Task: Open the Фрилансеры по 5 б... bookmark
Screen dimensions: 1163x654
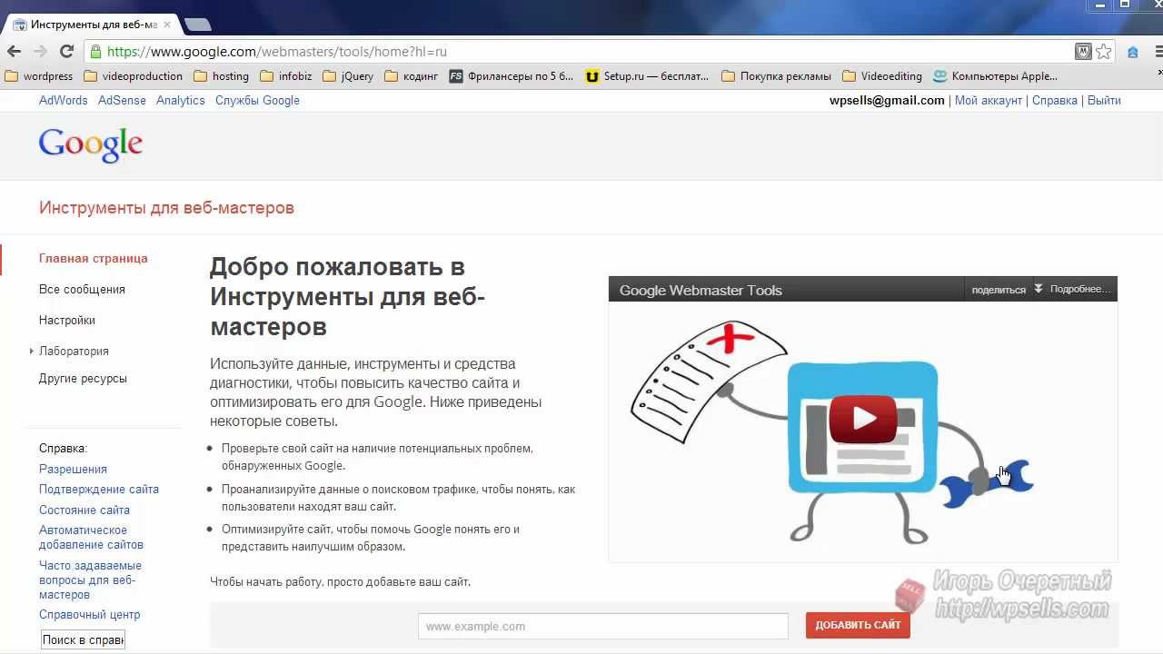Action: (512, 76)
